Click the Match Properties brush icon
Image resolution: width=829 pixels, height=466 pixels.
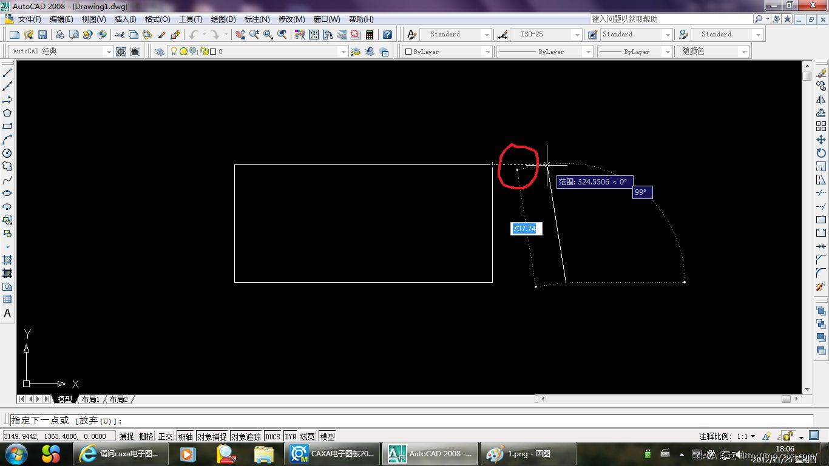pos(162,35)
